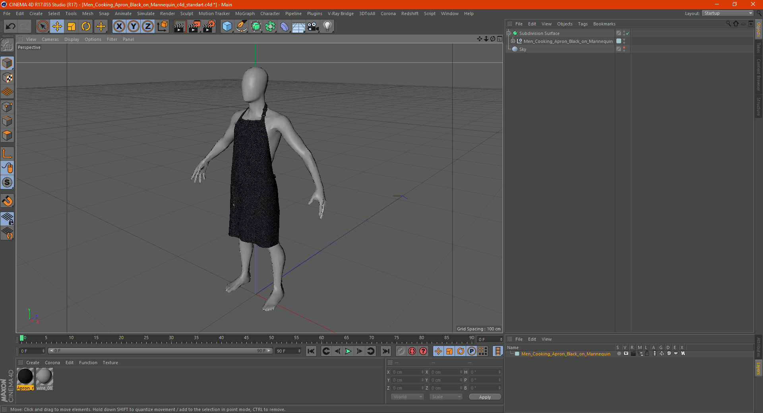Toggle visibility dots for Sky
Image resolution: width=763 pixels, height=413 pixels.
point(624,49)
